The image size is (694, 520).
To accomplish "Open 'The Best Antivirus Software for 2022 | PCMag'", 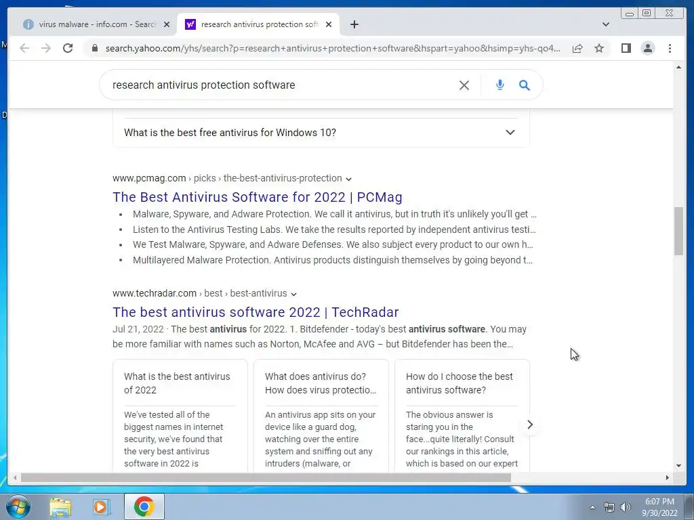I will 257,197.
